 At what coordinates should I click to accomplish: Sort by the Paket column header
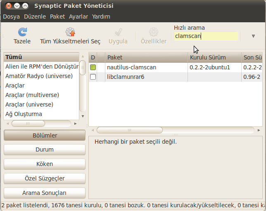146,57
